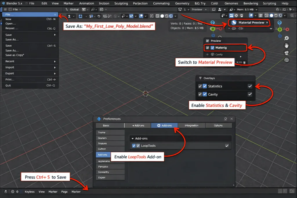Image resolution: width=297 pixels, height=198 pixels.
Task: Toggle the right-side check on the Cavity overlay row
Action: click(250, 94)
